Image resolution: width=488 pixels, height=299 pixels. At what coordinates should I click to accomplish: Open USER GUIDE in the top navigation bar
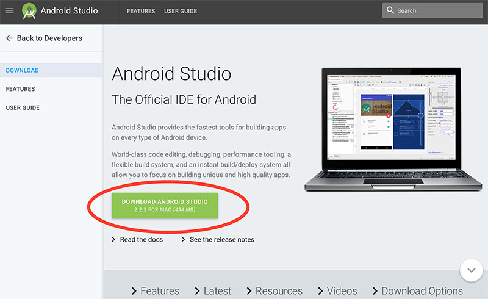point(181,11)
